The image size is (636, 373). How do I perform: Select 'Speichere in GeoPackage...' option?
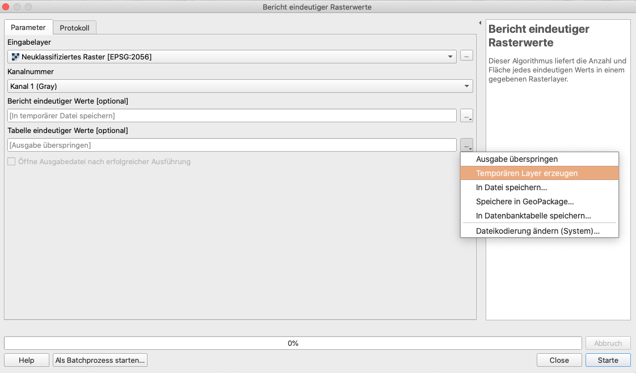(525, 201)
